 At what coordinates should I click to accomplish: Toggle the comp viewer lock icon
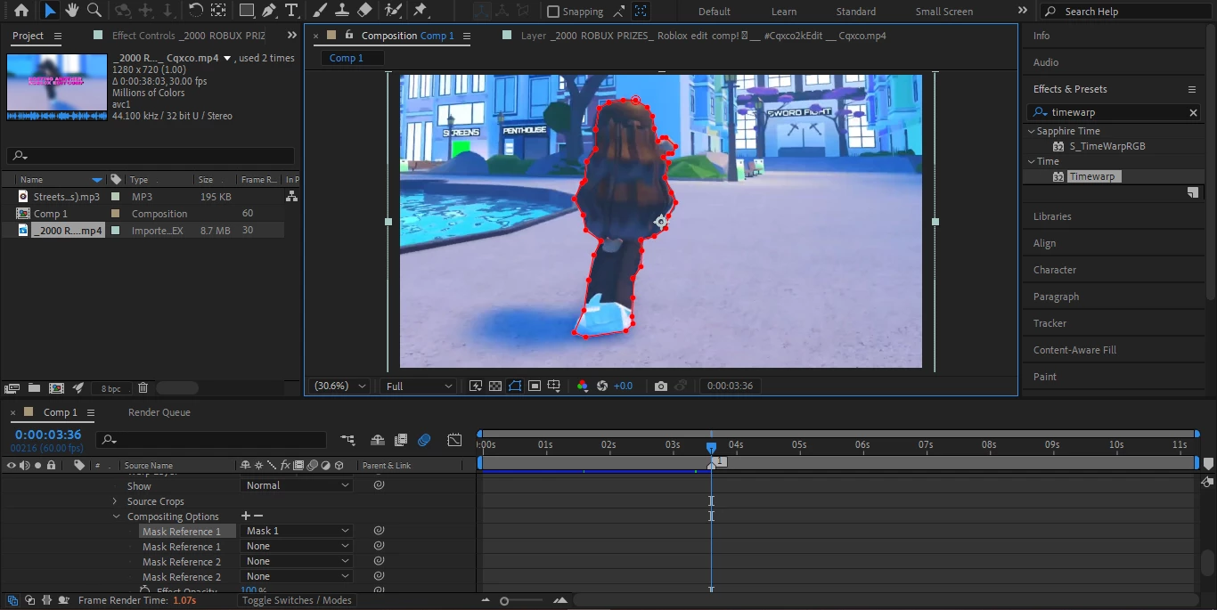pos(349,36)
